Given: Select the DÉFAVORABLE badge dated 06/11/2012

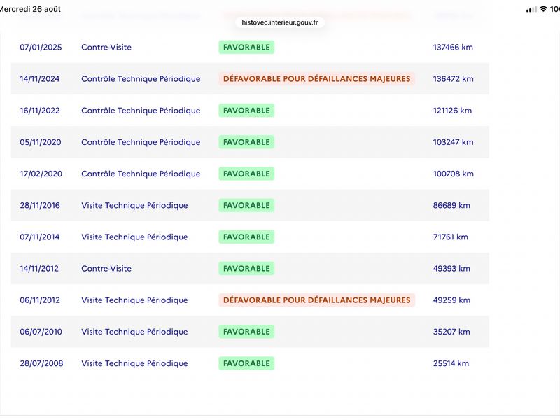Looking at the screenshot, I should pyautogui.click(x=317, y=300).
